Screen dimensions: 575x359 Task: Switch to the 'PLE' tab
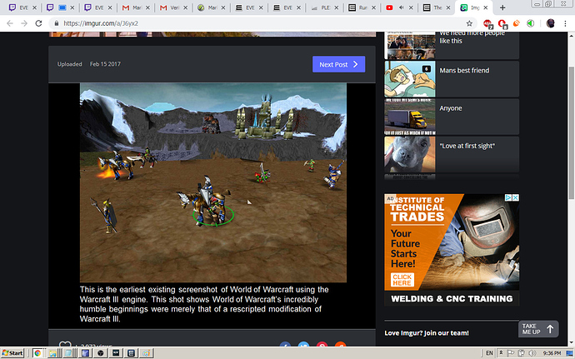pyautogui.click(x=325, y=7)
